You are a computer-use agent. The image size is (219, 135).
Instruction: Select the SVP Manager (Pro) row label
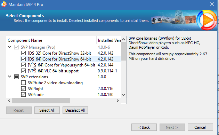pyautogui.click(x=38, y=47)
